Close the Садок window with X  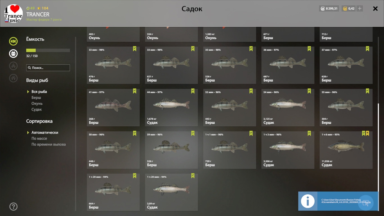coord(375,8)
